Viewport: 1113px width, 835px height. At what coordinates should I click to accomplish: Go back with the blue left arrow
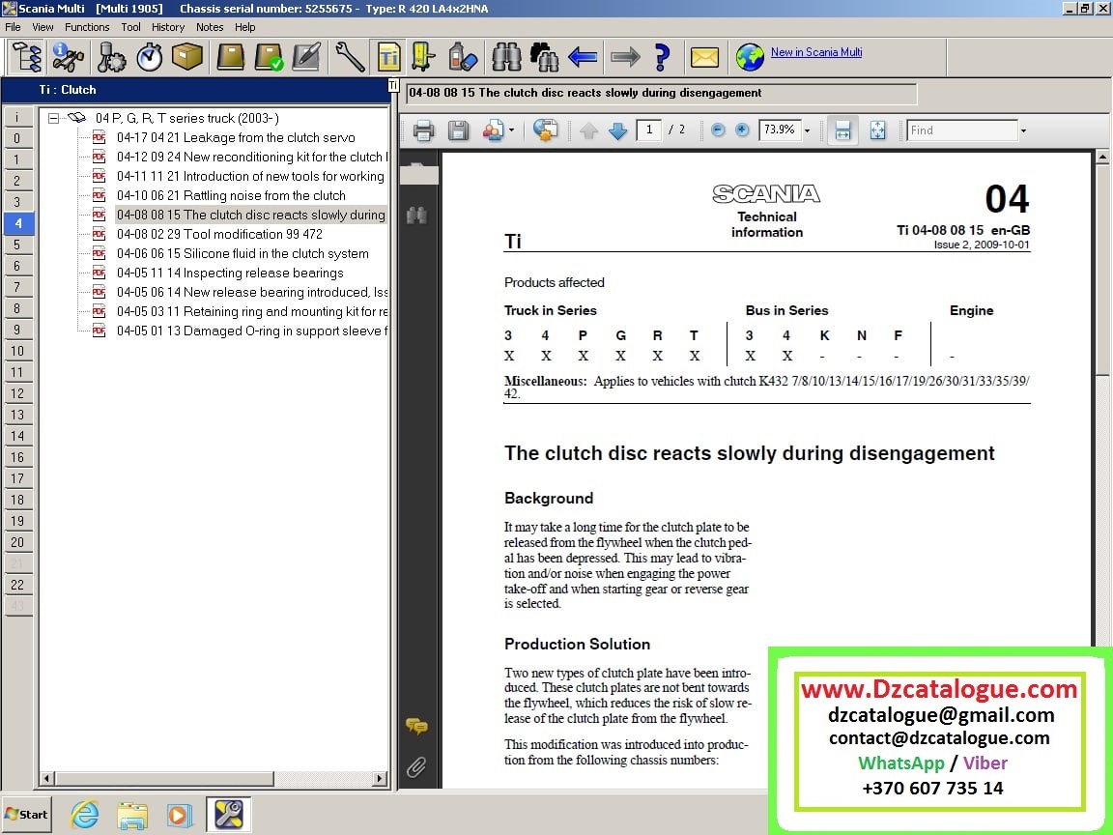coord(583,57)
